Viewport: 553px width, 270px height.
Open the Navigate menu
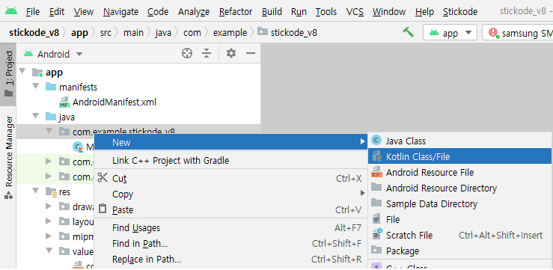point(121,12)
